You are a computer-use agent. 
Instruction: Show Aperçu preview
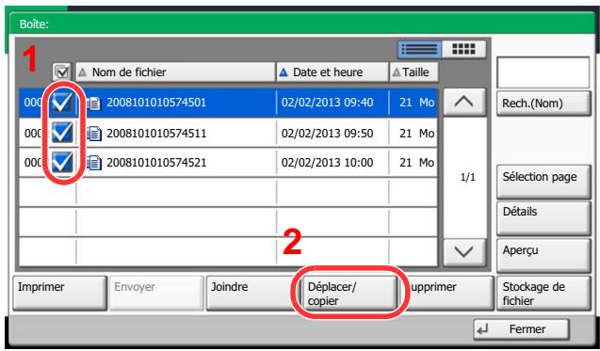point(543,255)
